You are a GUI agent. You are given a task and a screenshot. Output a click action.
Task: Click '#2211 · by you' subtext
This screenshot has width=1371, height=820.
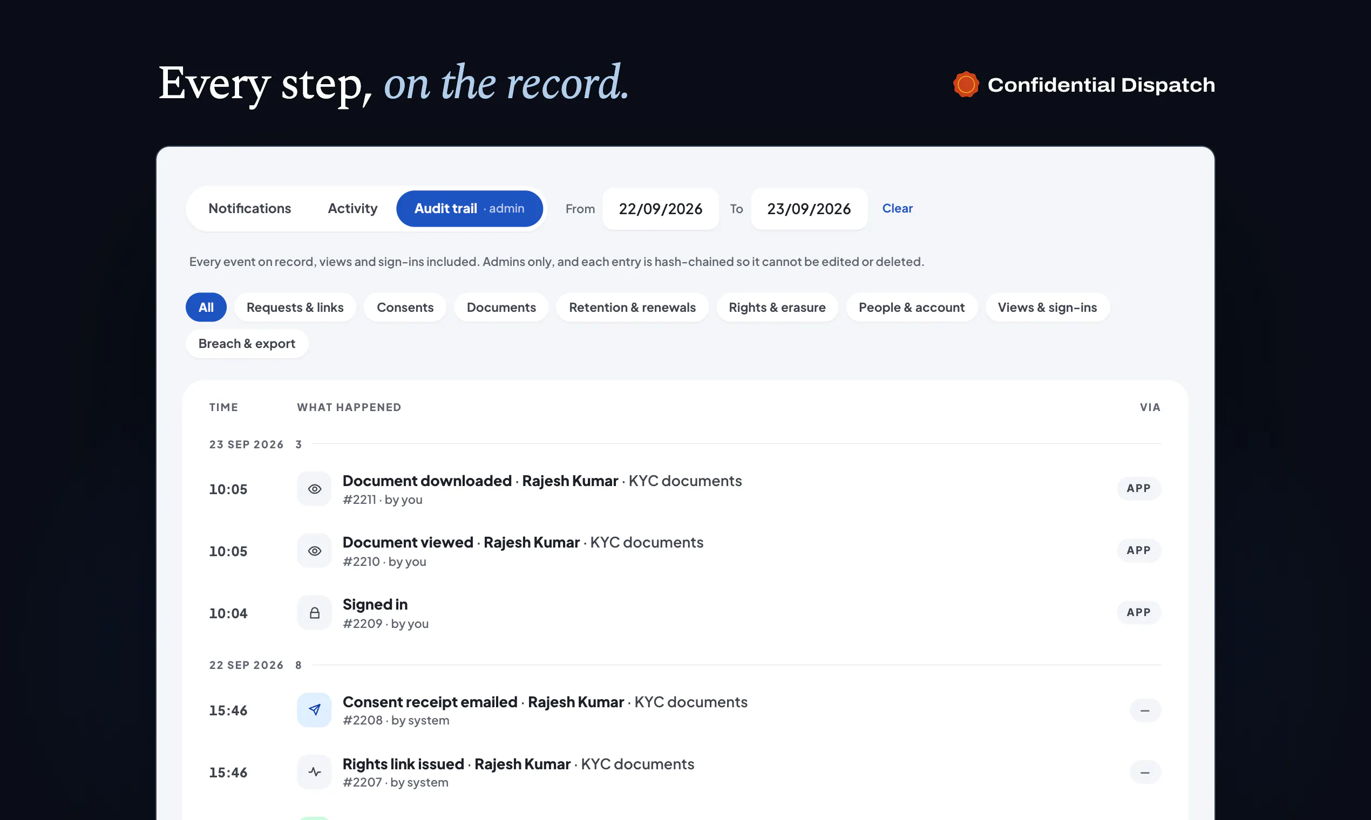click(383, 500)
